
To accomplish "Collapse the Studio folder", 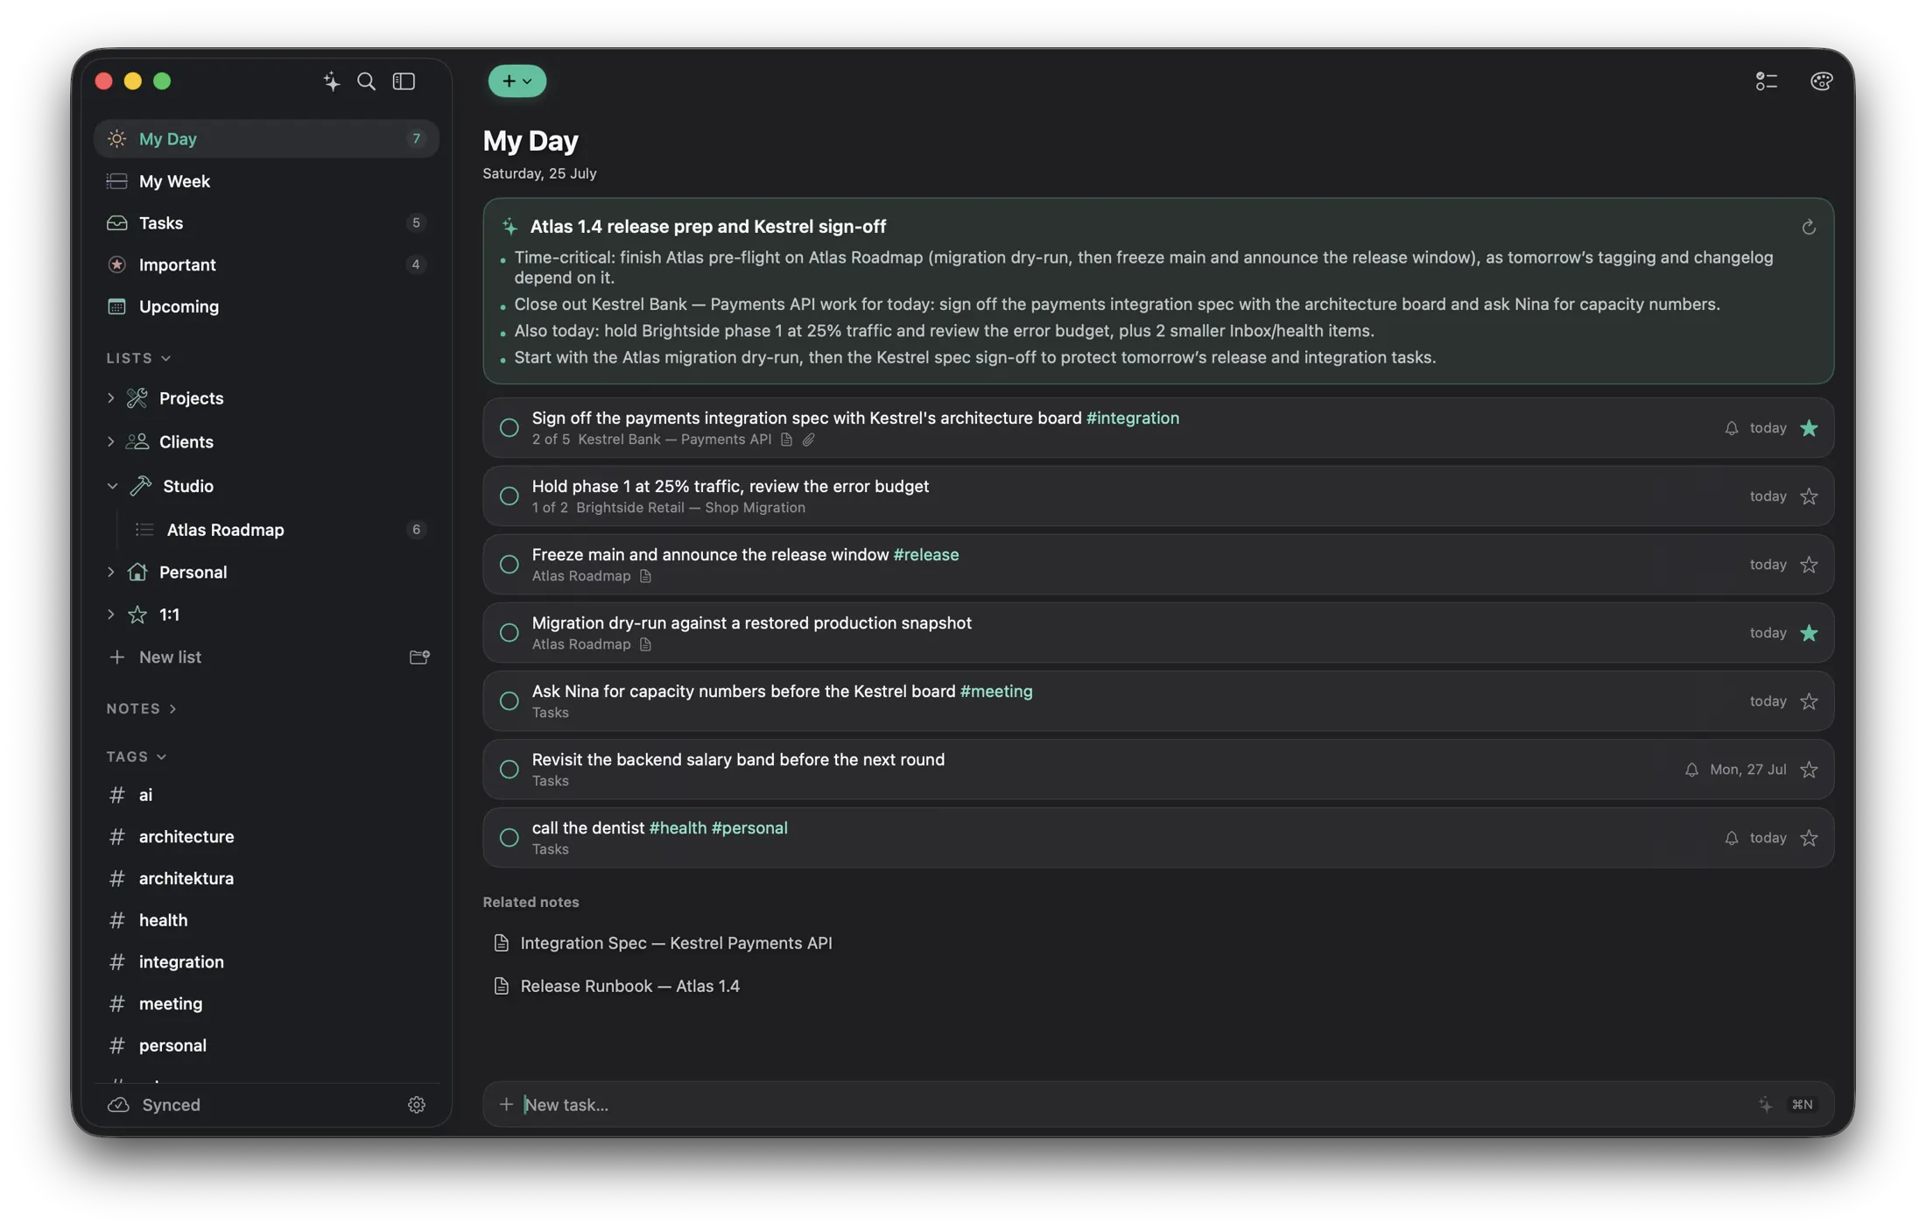I will click(x=112, y=486).
